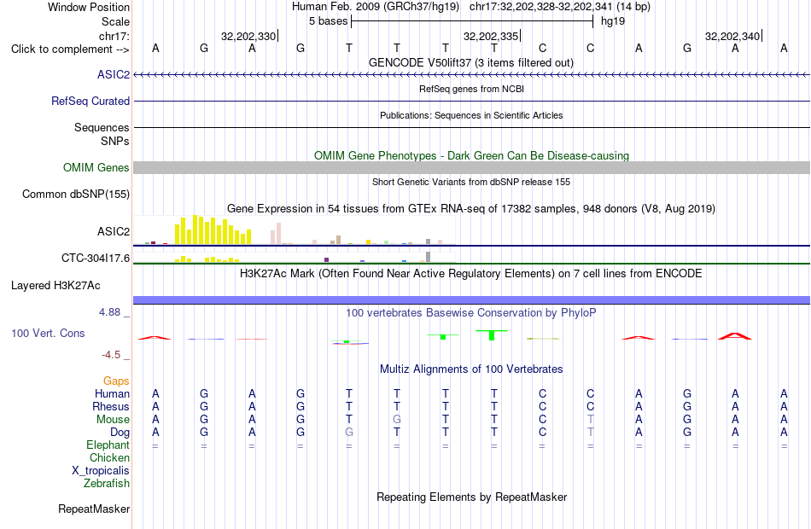The width and height of the screenshot is (811, 529).
Task: Click the Zebrafish alignment row label
Action: point(107,483)
